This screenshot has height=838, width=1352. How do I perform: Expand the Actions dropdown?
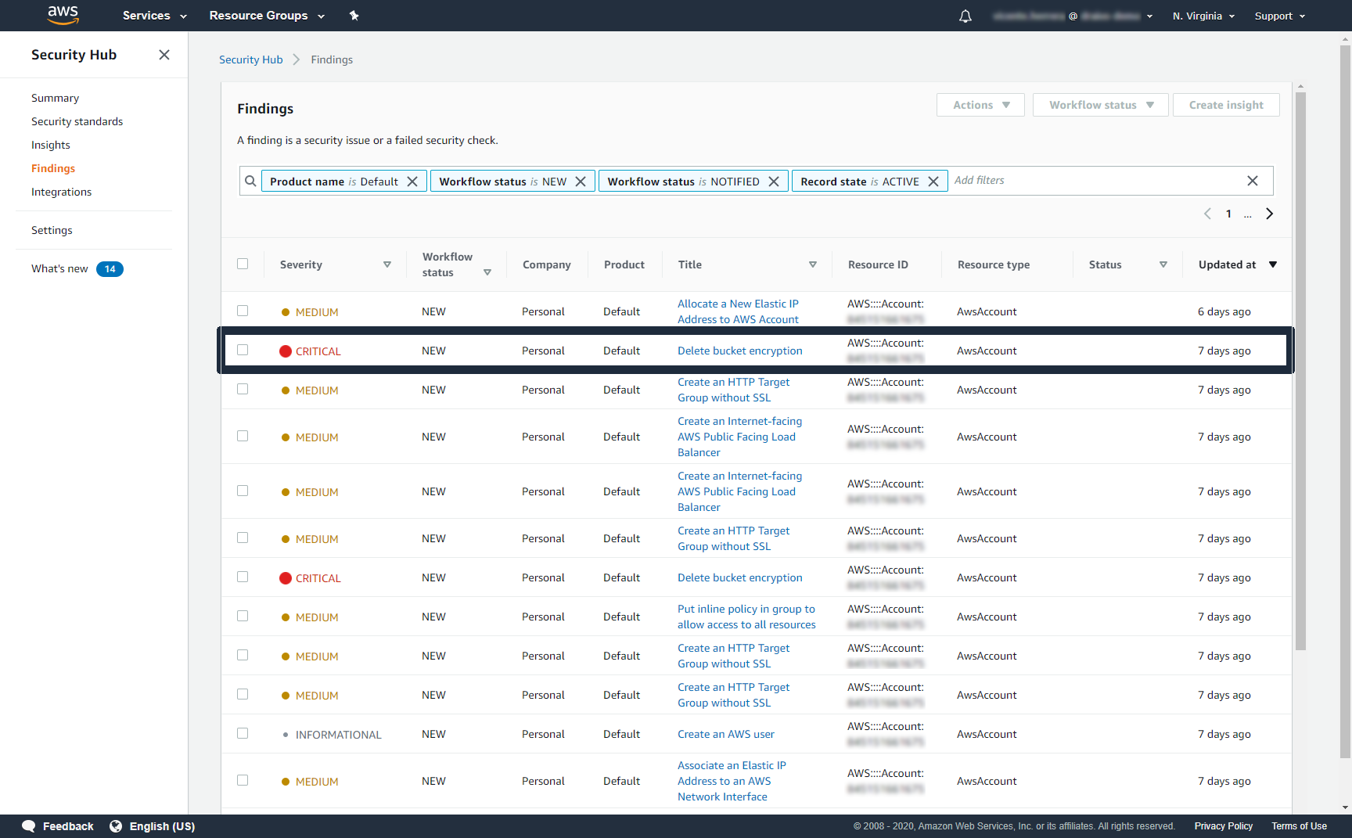[980, 105]
